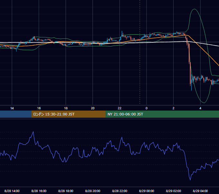Screen dimensions: 219x194
Task: Click the 18 hour axis label
Action: (66, 108)
